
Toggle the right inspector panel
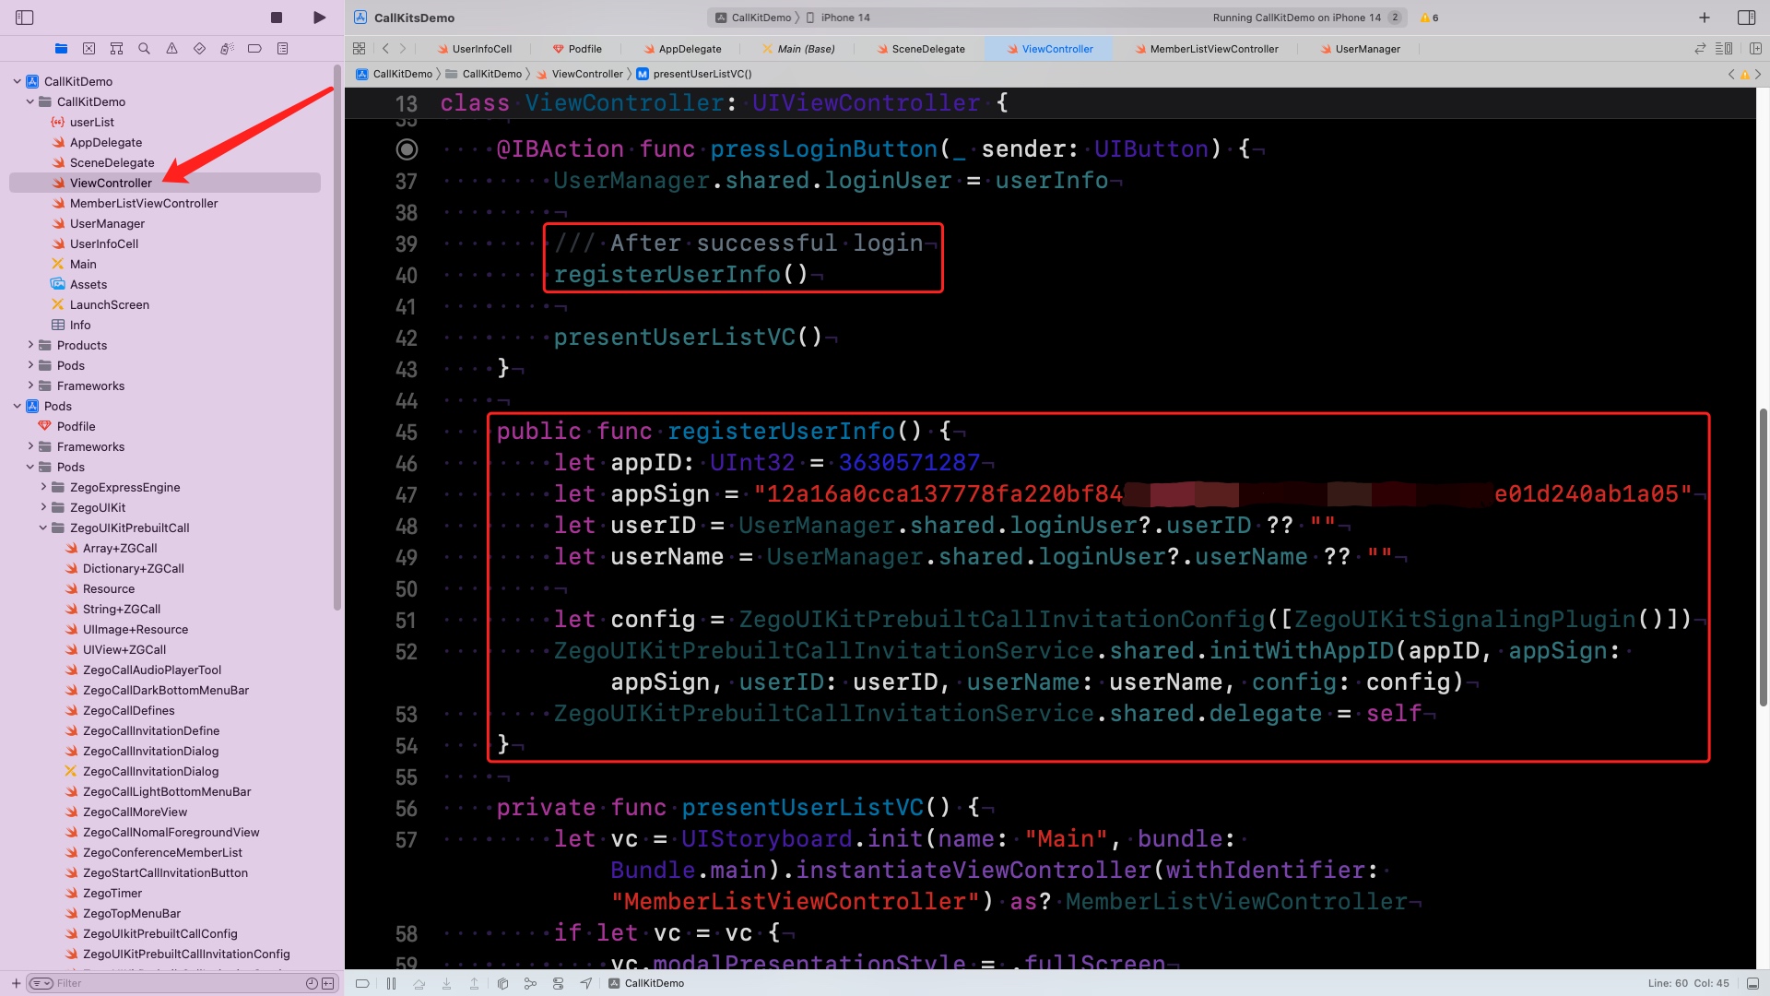click(1746, 18)
